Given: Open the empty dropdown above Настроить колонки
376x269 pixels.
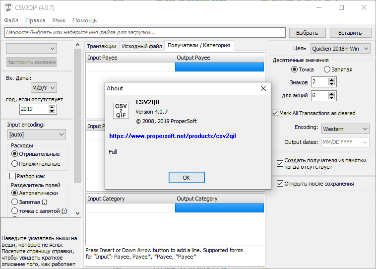Looking at the screenshot, I should click(31, 49).
